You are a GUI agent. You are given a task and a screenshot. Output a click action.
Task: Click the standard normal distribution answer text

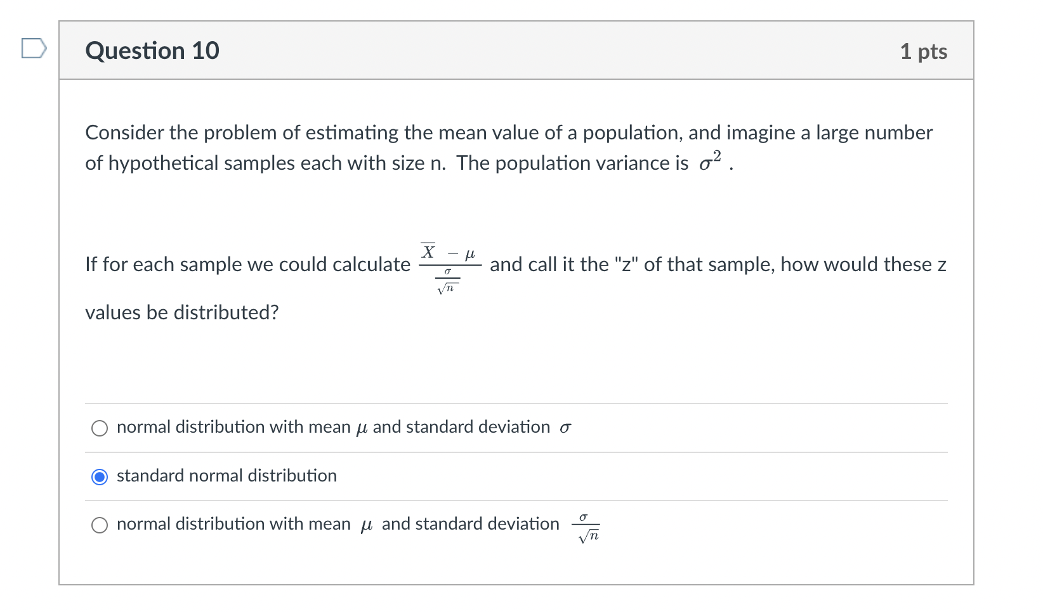pos(226,476)
